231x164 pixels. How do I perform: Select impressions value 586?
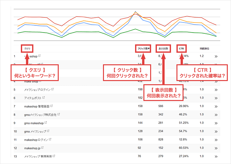click(161, 106)
